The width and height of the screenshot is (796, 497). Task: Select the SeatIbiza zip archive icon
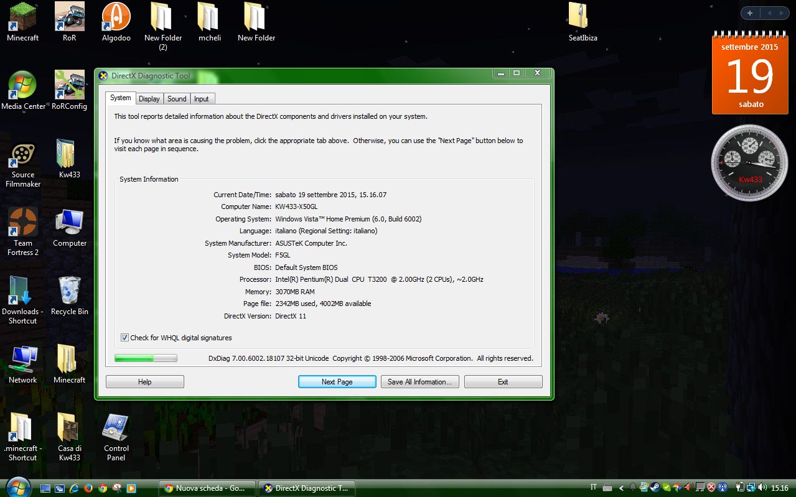(583, 22)
